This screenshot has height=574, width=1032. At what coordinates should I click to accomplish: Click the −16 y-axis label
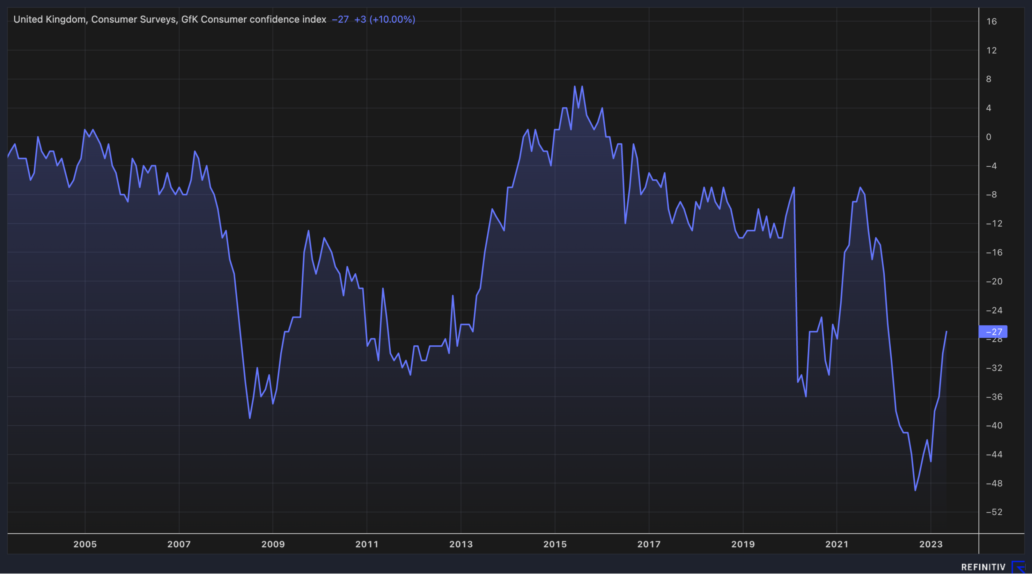click(994, 252)
